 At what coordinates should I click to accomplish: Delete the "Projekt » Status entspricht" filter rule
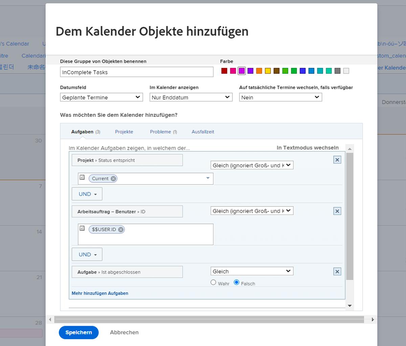pos(337,159)
